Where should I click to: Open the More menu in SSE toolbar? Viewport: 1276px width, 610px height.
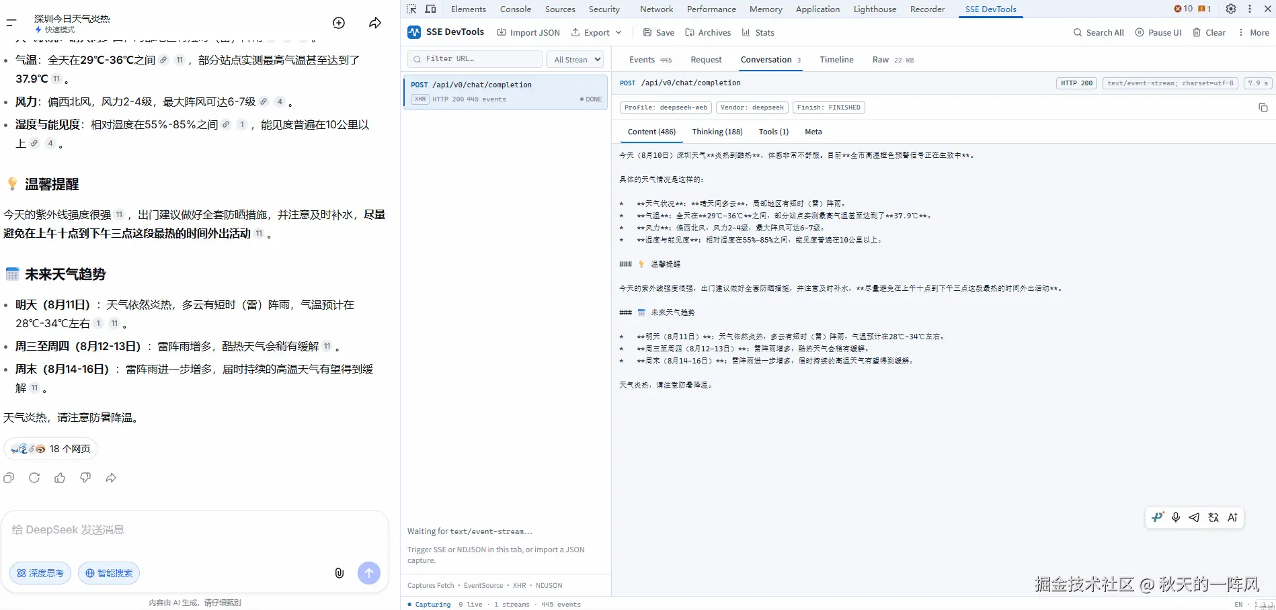pos(1254,32)
